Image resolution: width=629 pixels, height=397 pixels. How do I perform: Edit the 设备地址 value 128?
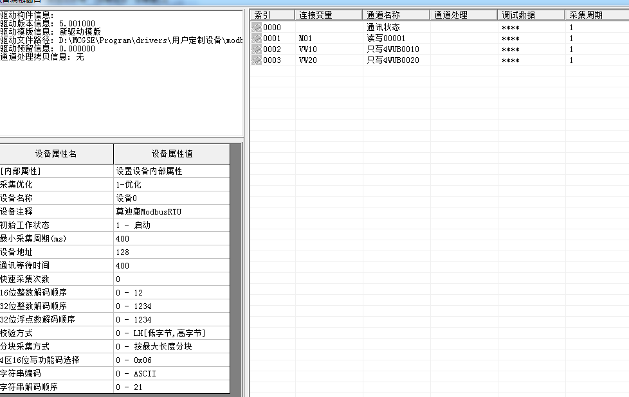(x=171, y=252)
